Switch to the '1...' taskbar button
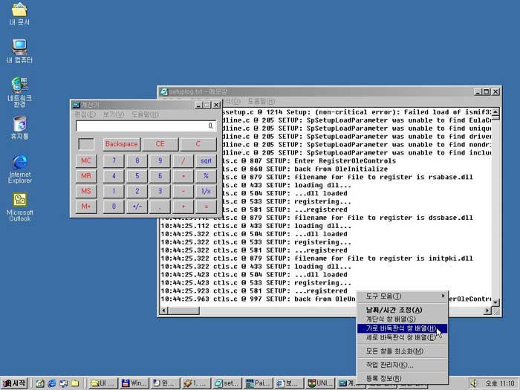Screen dimensions: 520x390 (x=196, y=383)
